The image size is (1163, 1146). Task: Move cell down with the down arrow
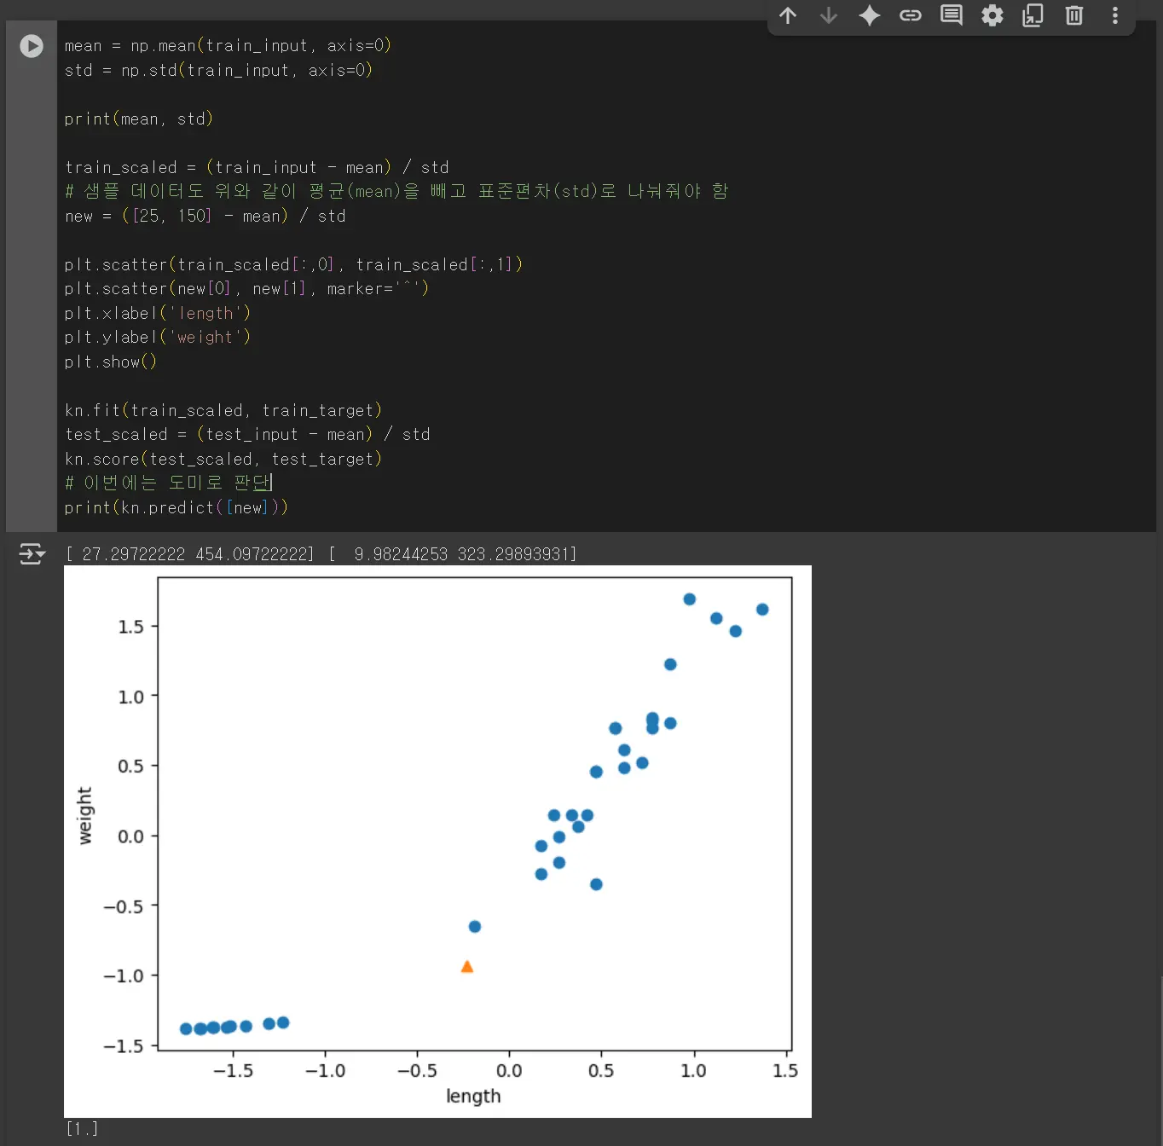pos(829,15)
